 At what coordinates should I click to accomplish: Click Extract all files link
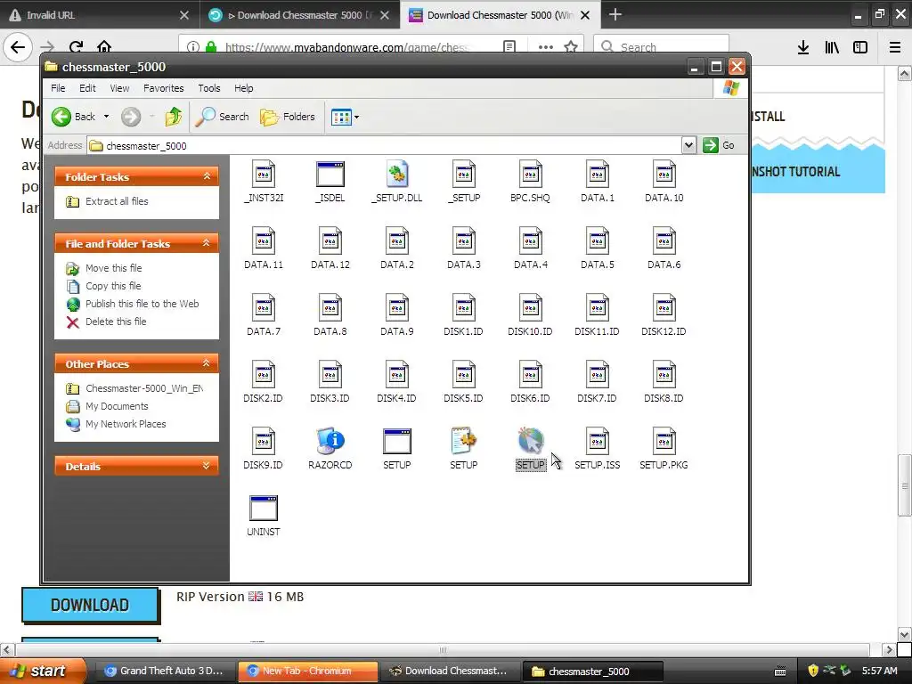pyautogui.click(x=117, y=201)
